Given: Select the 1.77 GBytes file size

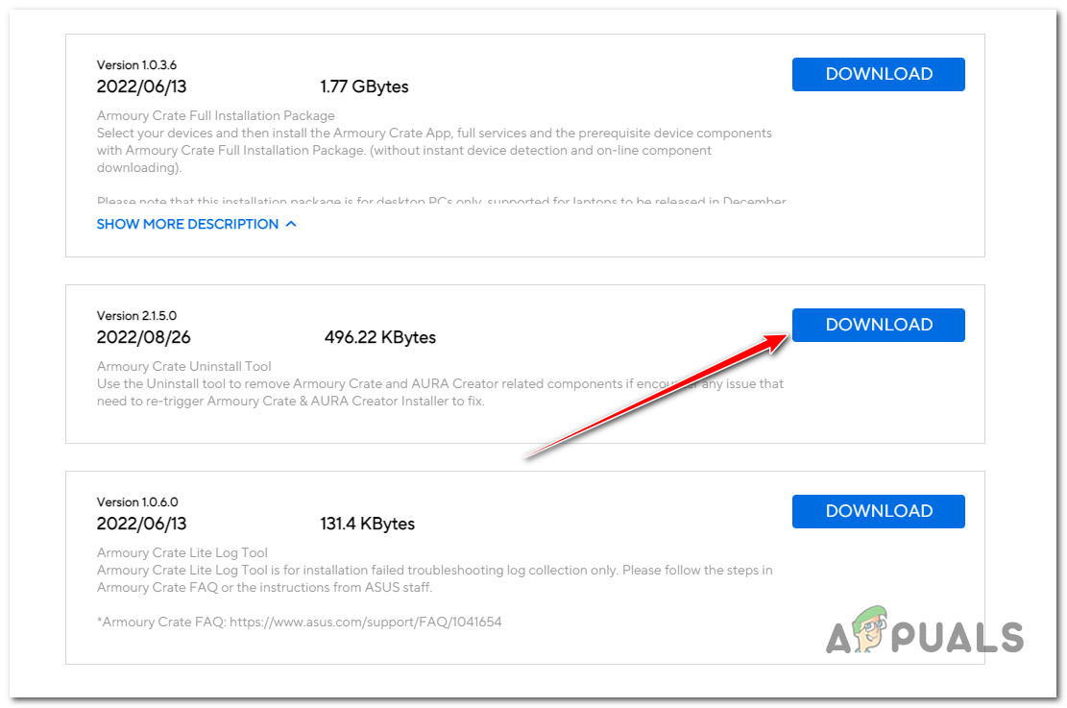Looking at the screenshot, I should click(364, 86).
